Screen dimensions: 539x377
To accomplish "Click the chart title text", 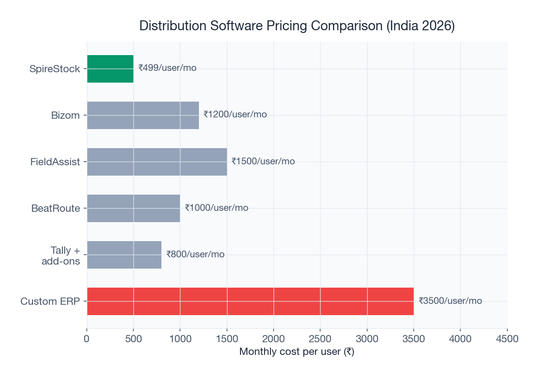I will pyautogui.click(x=297, y=26).
